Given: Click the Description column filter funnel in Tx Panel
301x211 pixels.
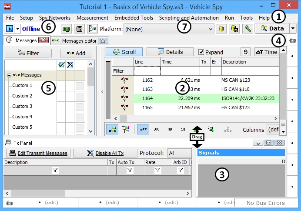Looking at the screenshot, I should (55, 171).
